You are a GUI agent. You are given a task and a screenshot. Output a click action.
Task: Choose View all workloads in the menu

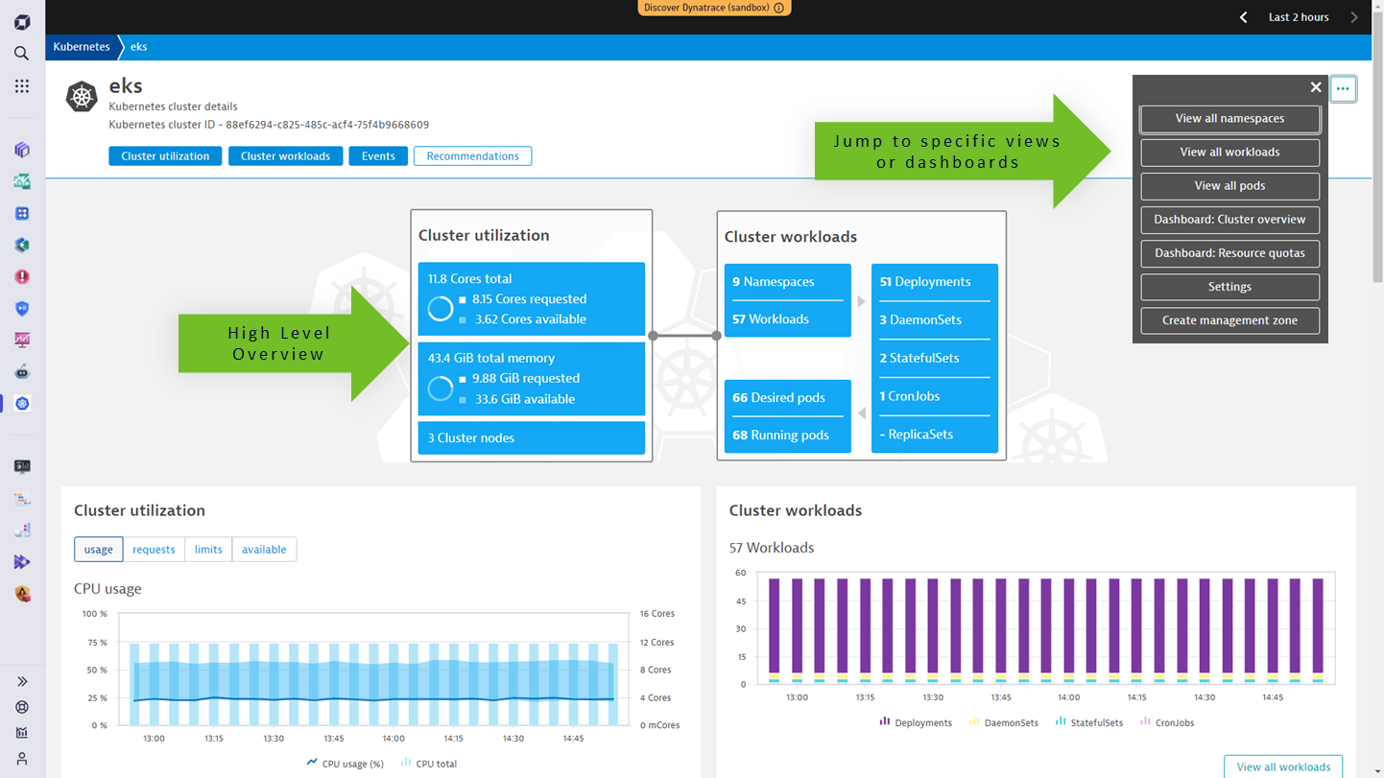point(1229,153)
